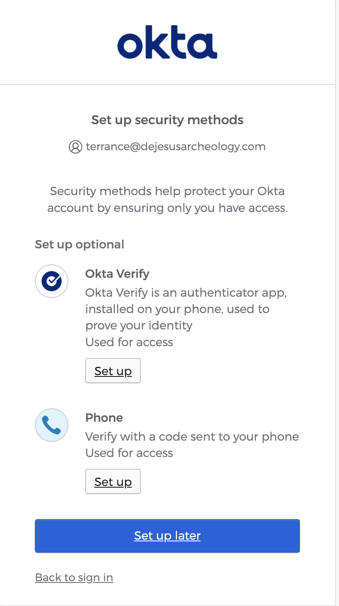
Task: Click the 'prove your identity' text line
Action: pyautogui.click(x=139, y=325)
